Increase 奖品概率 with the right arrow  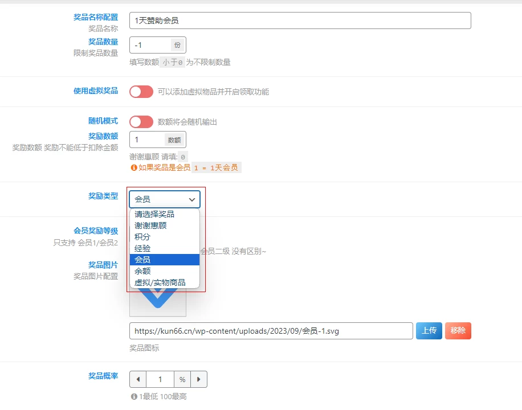(199, 379)
